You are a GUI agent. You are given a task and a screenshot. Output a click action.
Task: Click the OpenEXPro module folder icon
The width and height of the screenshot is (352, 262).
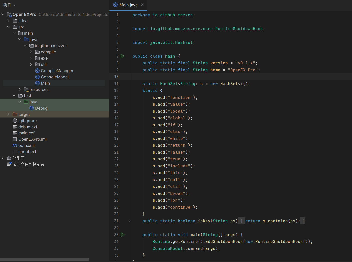tap(9, 14)
